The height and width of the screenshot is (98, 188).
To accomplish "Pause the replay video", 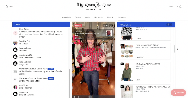I will click(74, 97).
